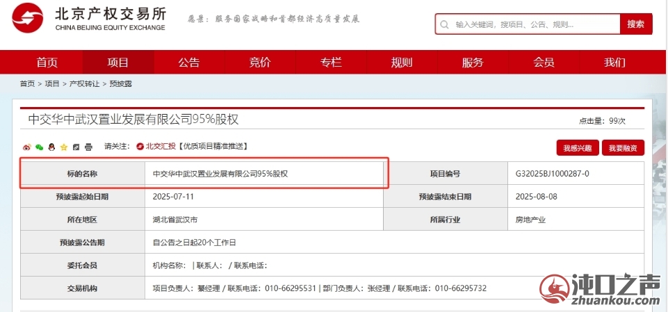Select the 所在地区 label

click(82, 220)
